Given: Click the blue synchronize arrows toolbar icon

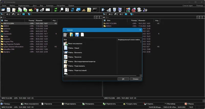Looking at the screenshot, I should 73,10.
